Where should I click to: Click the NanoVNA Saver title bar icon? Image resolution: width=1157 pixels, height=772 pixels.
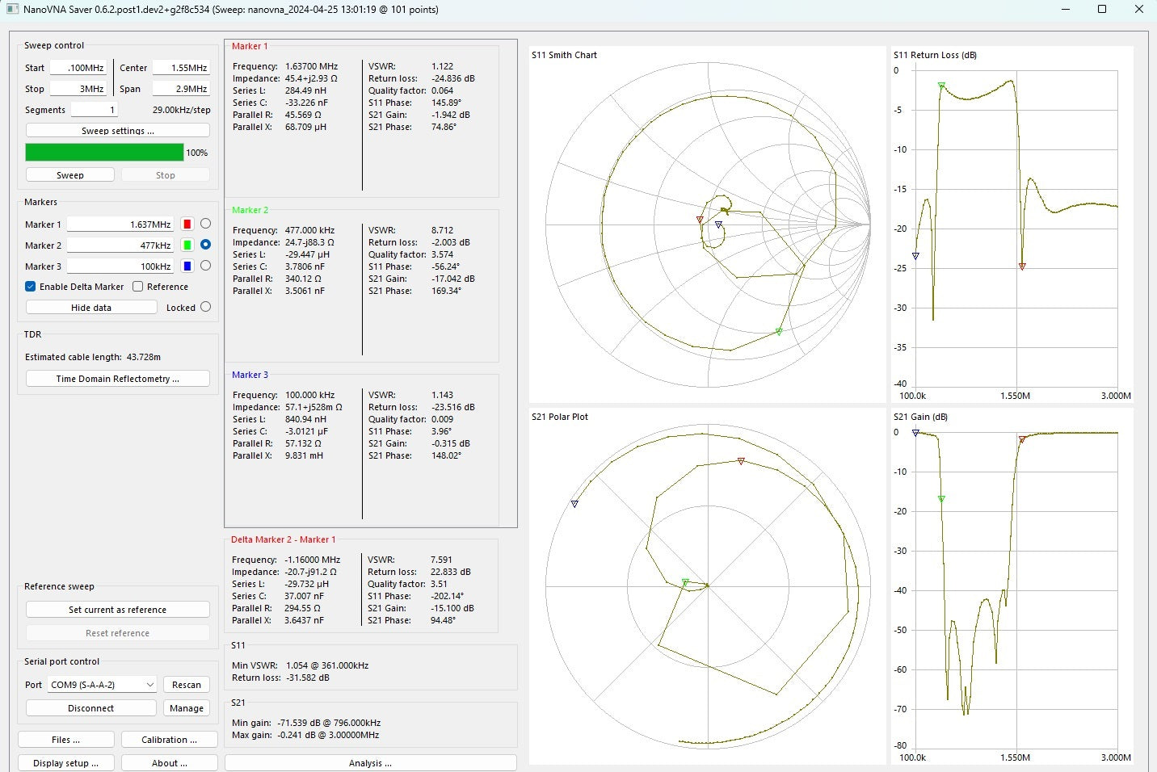click(12, 10)
